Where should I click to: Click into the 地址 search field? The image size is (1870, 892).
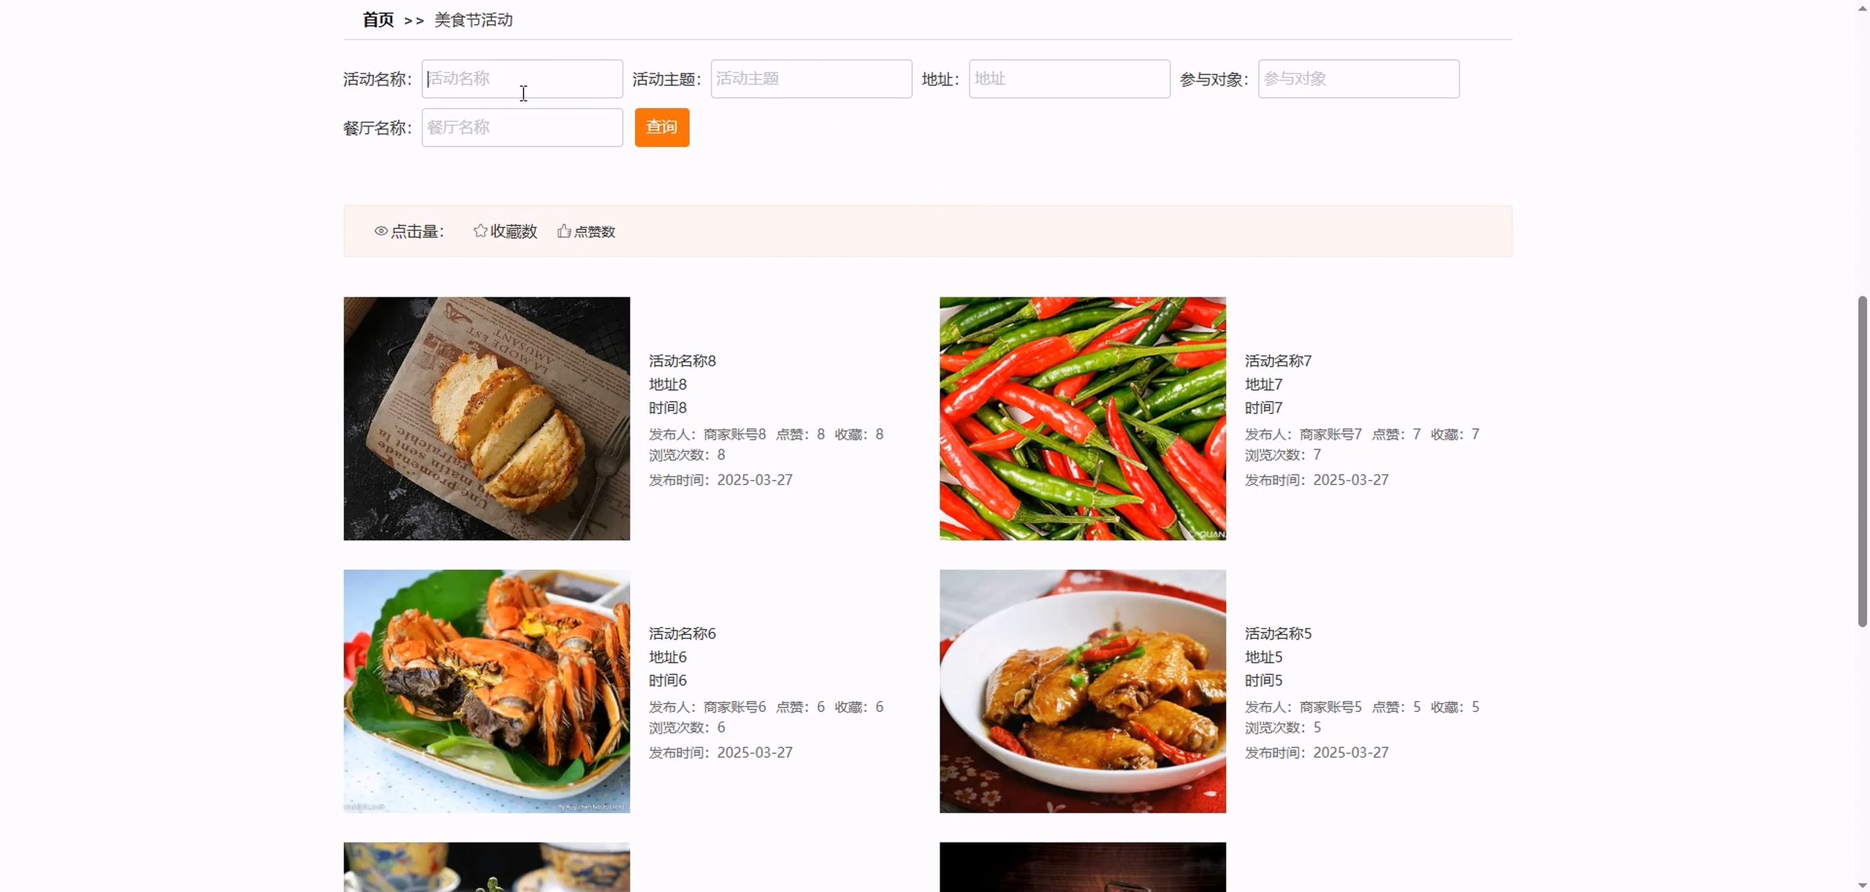tap(1069, 78)
